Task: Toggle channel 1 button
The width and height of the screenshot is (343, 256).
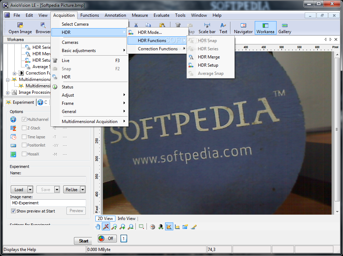Action: [x=124, y=239]
